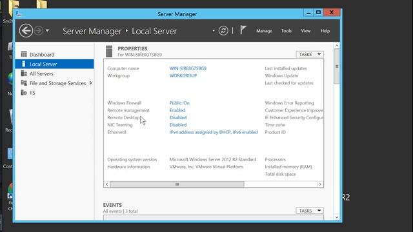Click Remote management Enabled link
This screenshot has width=413, height=232.
coord(177,110)
